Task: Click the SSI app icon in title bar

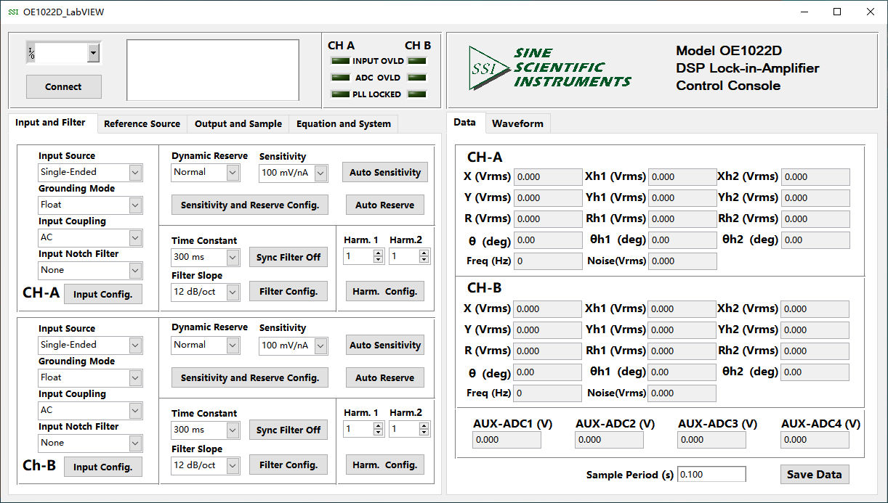Action: [13, 12]
